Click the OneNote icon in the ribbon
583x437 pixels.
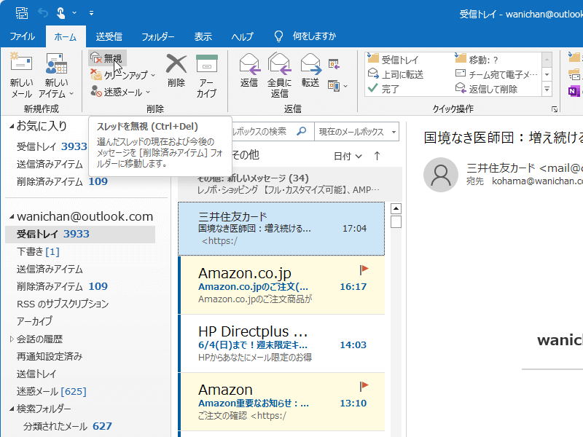(574, 90)
